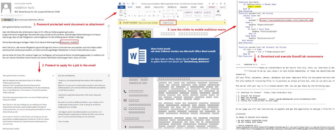
Task: Select the Format Painter brush icon
Action: (125, 16)
